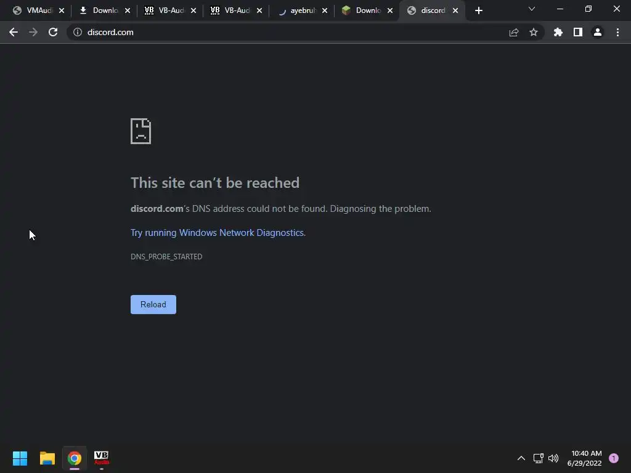Share this page icon in address bar
The width and height of the screenshot is (631, 473).
point(514,32)
